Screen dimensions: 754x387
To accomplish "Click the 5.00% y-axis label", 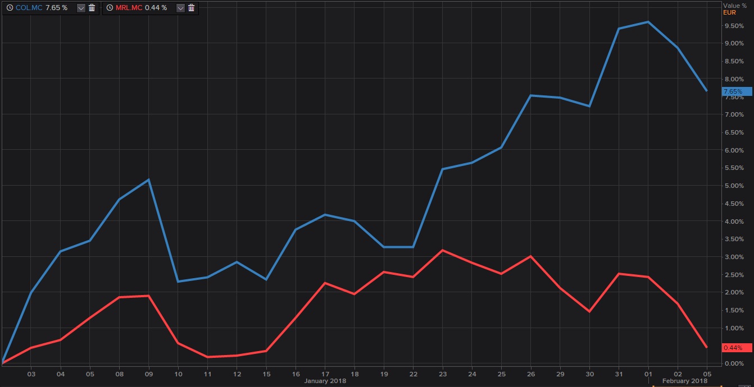I will pos(734,186).
